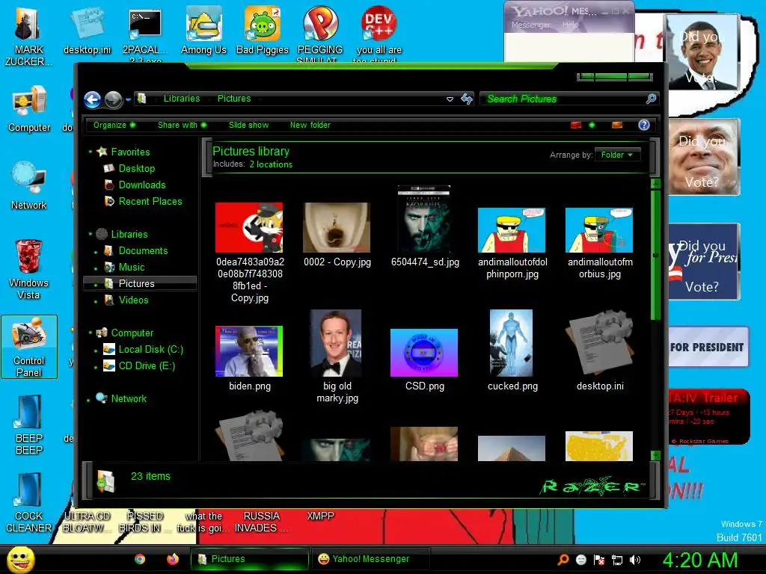
Task: Click the blue Help question mark icon
Action: 644,125
